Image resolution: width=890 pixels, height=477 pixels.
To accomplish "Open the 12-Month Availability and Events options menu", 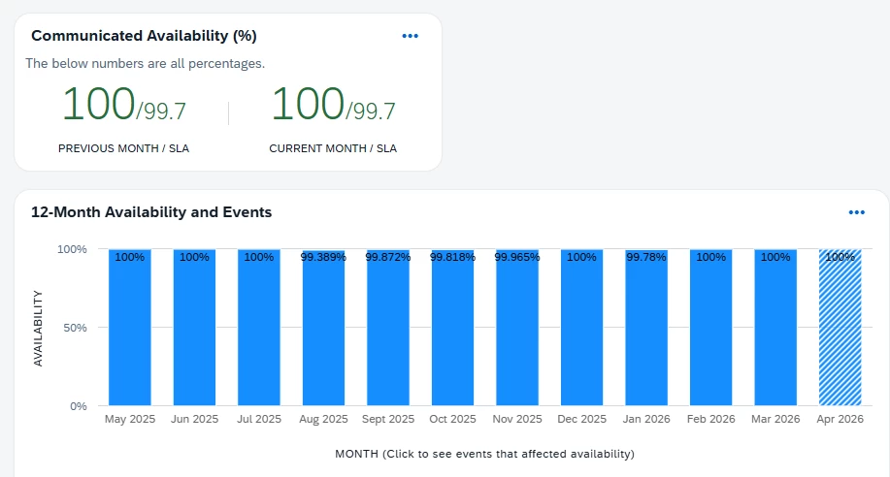I will click(x=856, y=212).
